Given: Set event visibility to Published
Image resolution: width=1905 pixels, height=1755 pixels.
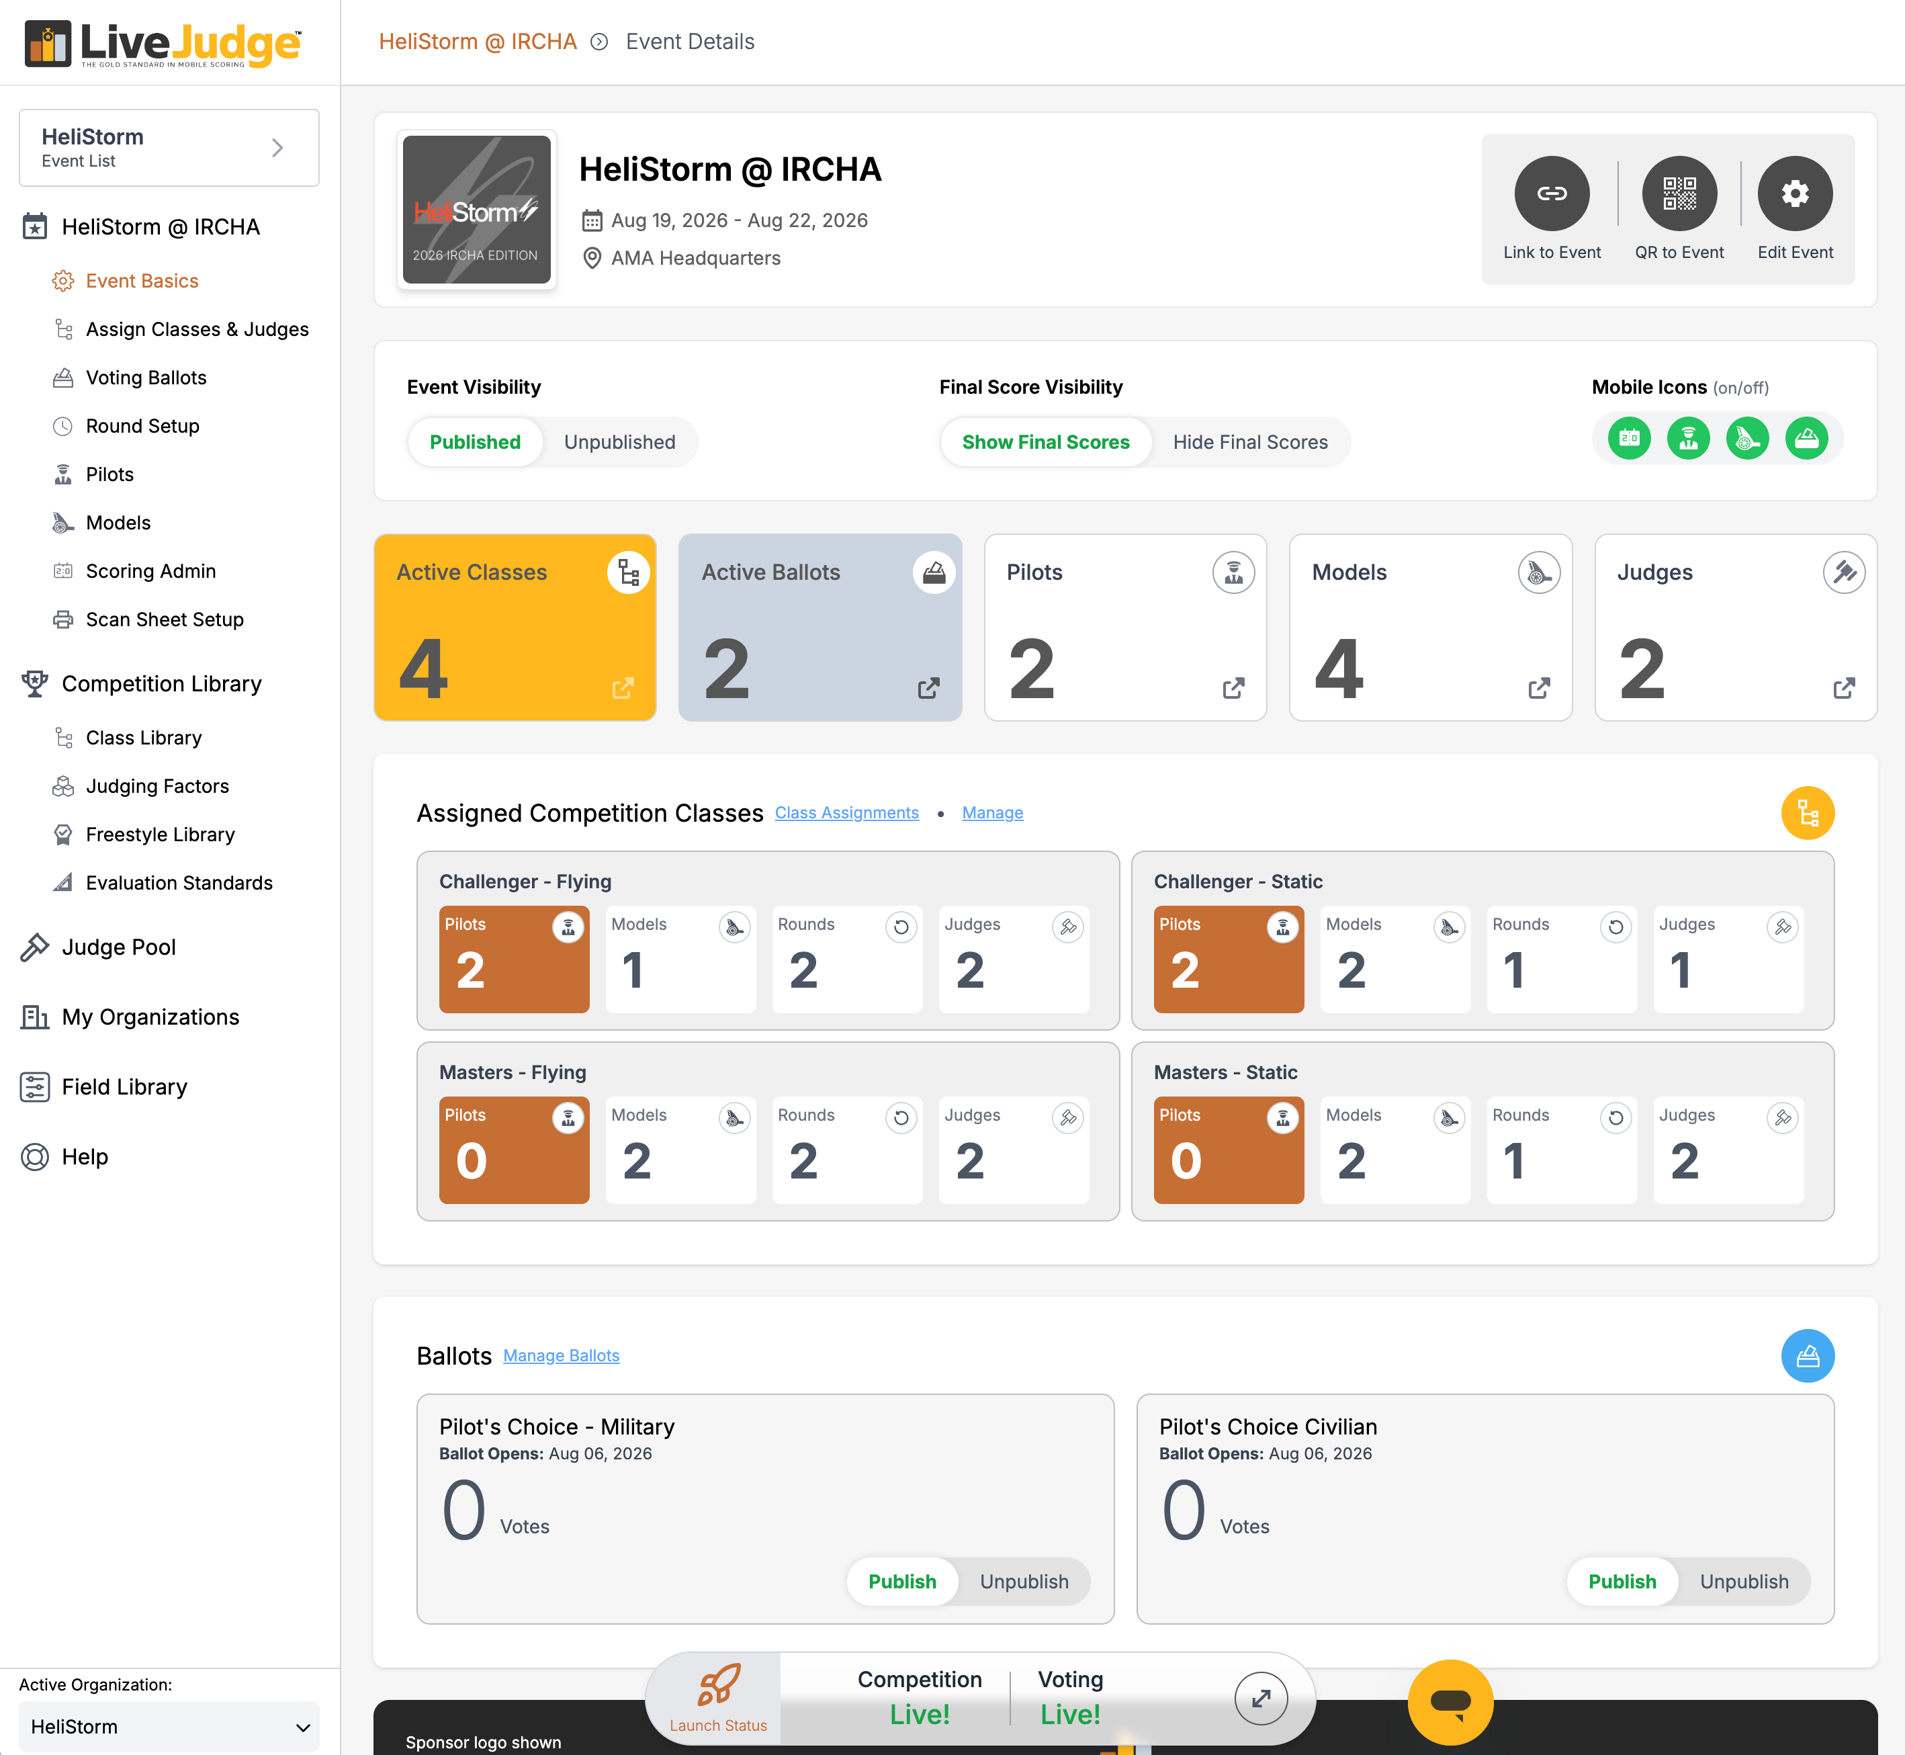Looking at the screenshot, I should [475, 441].
